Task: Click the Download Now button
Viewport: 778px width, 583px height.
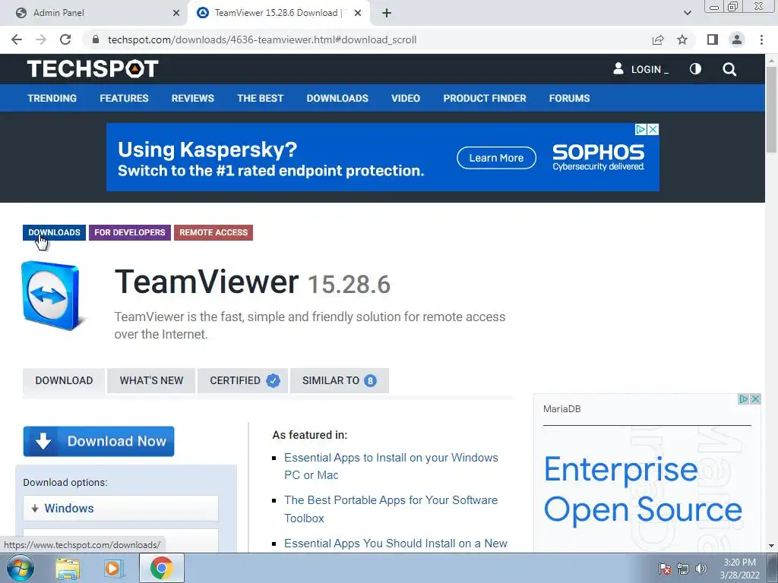Action: tap(99, 441)
